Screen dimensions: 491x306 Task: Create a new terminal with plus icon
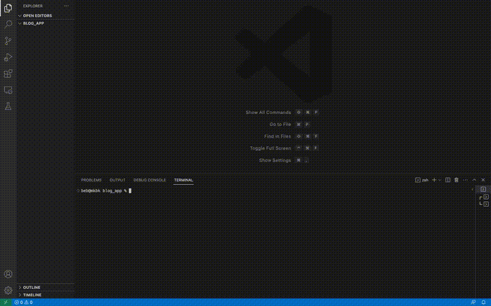click(x=434, y=180)
